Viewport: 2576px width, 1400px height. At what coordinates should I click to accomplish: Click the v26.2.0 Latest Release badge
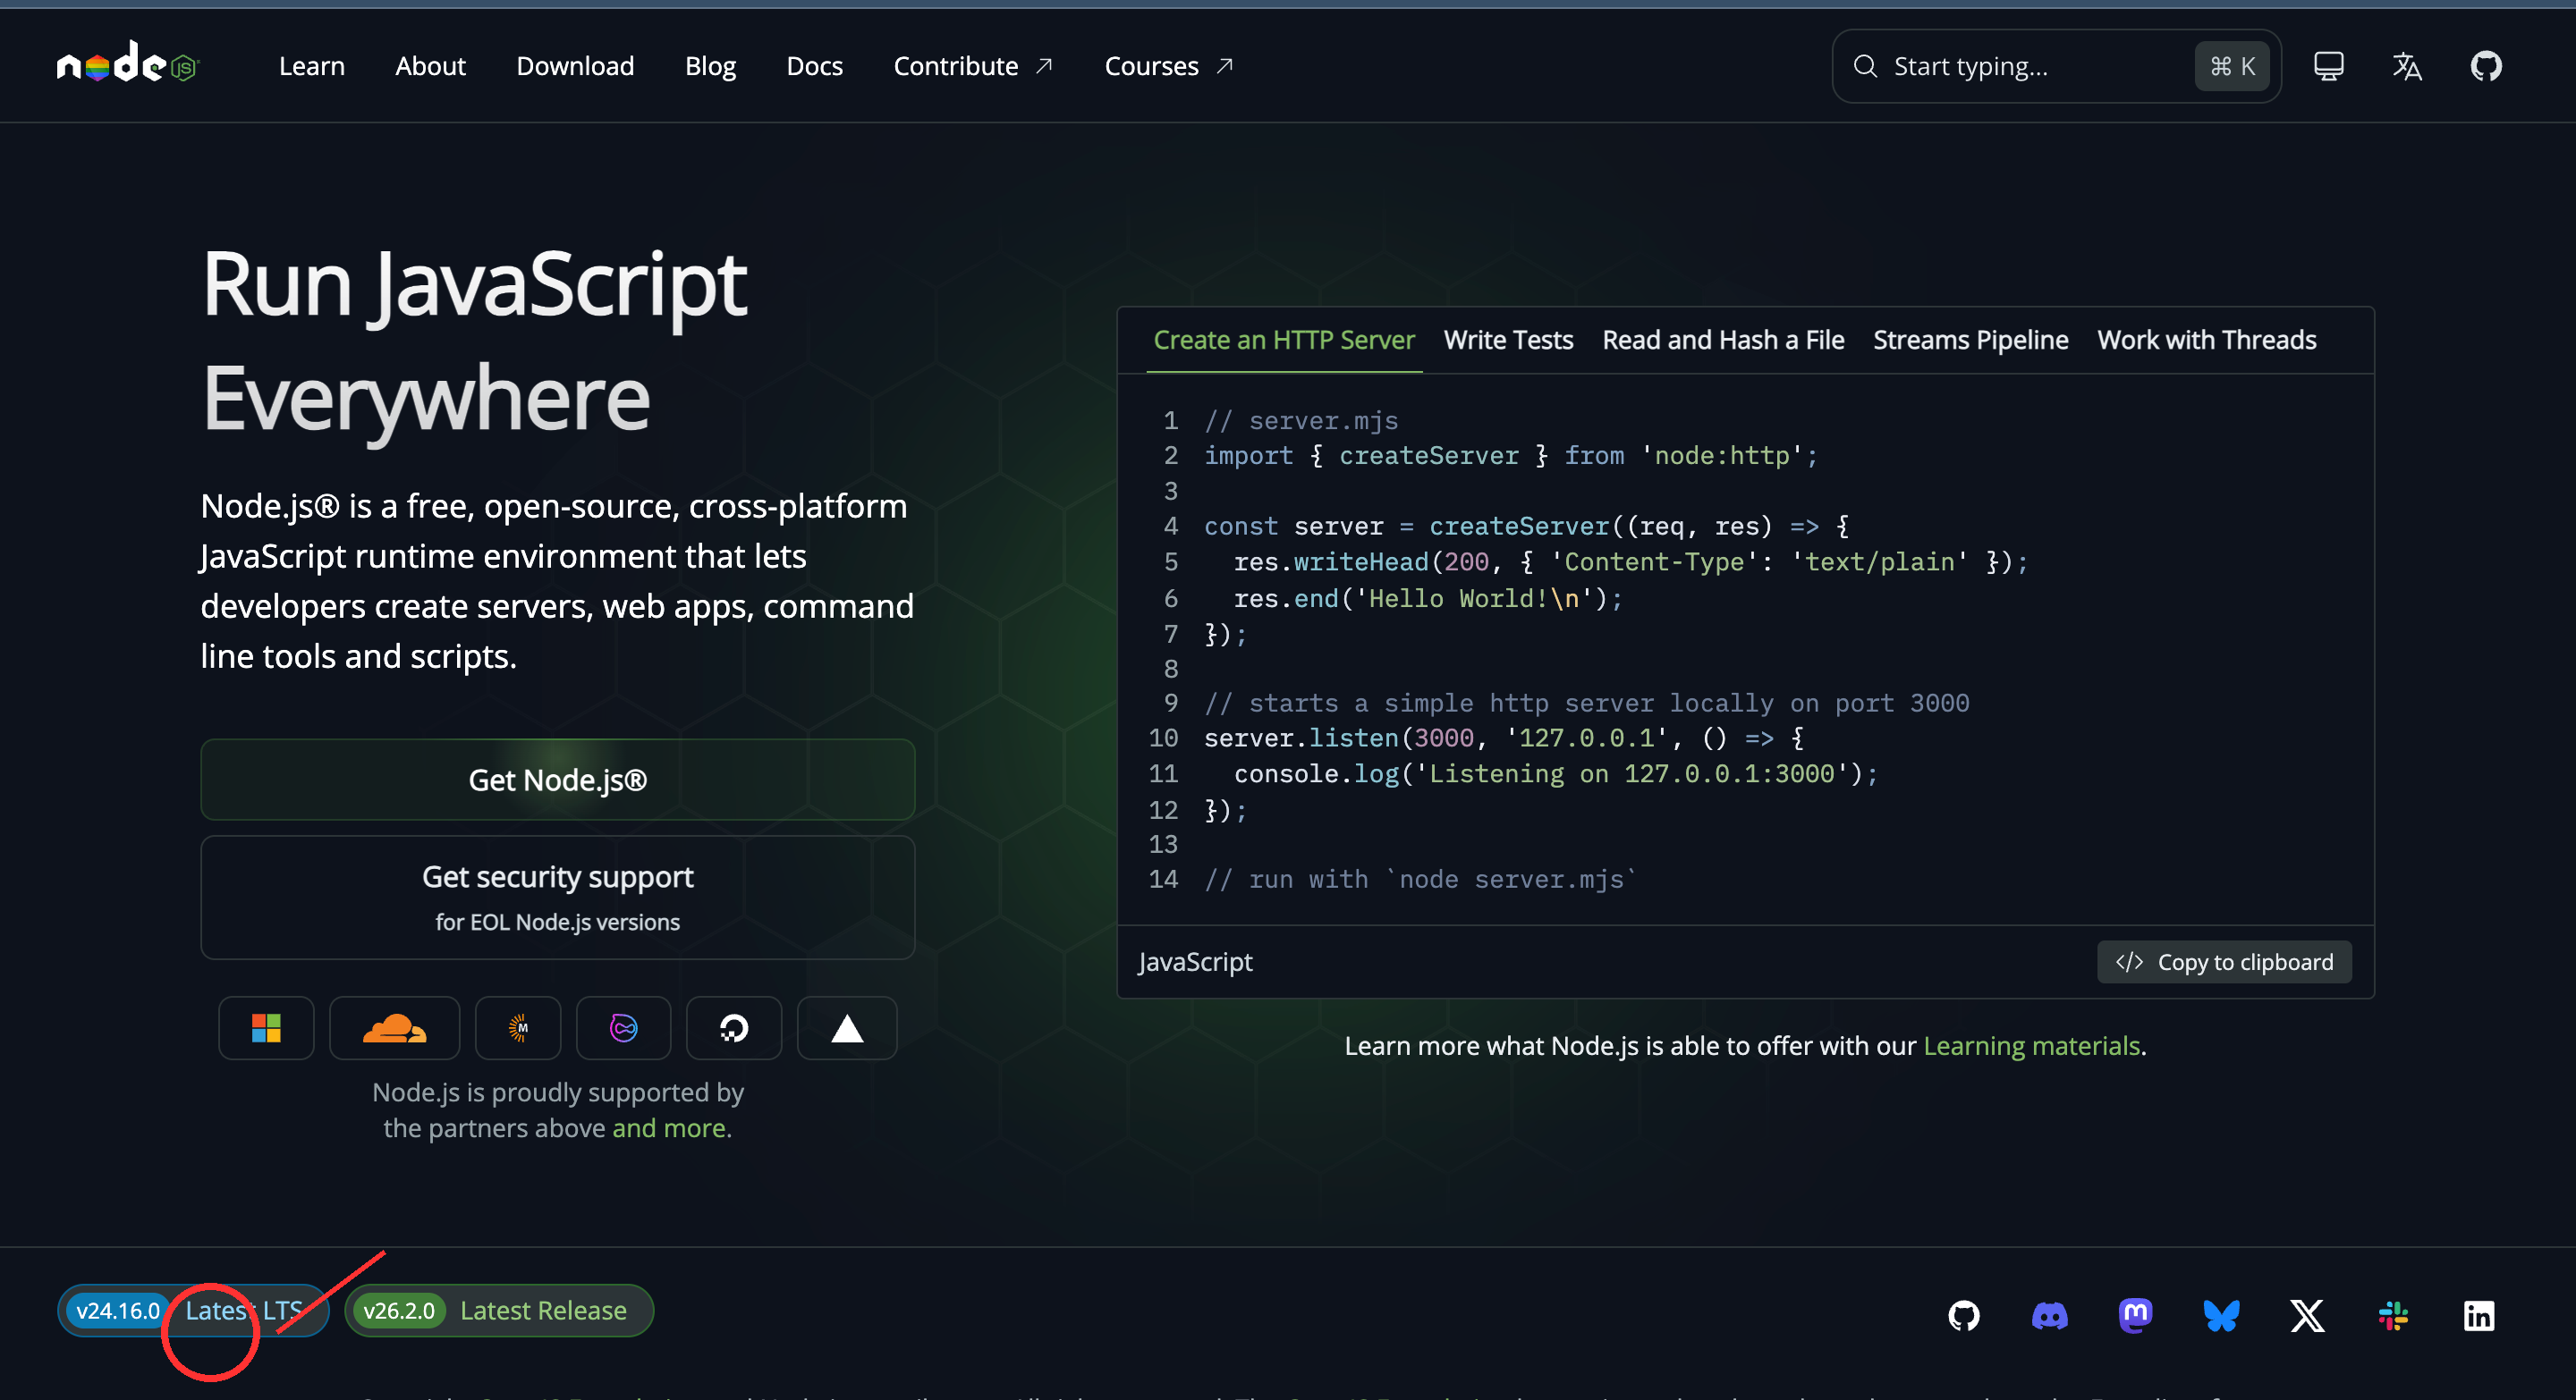(x=499, y=1310)
